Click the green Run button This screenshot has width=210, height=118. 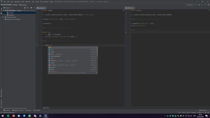tap(196, 5)
